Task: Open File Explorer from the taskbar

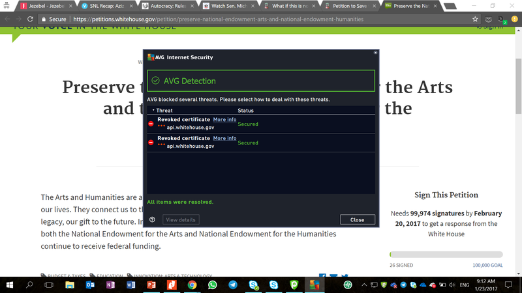Action: [70, 285]
